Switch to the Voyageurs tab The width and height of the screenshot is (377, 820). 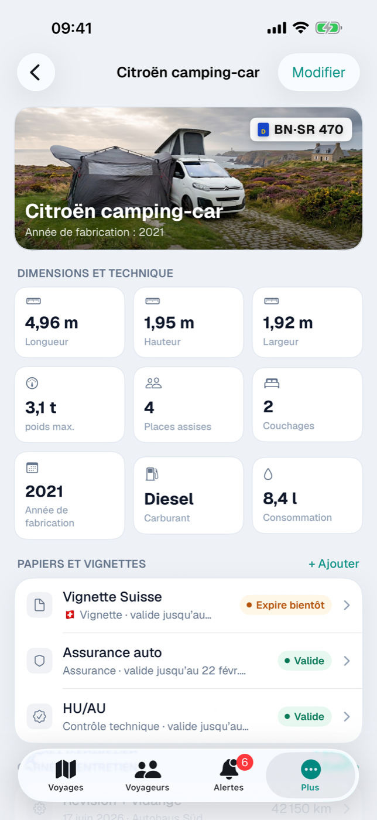[148, 776]
